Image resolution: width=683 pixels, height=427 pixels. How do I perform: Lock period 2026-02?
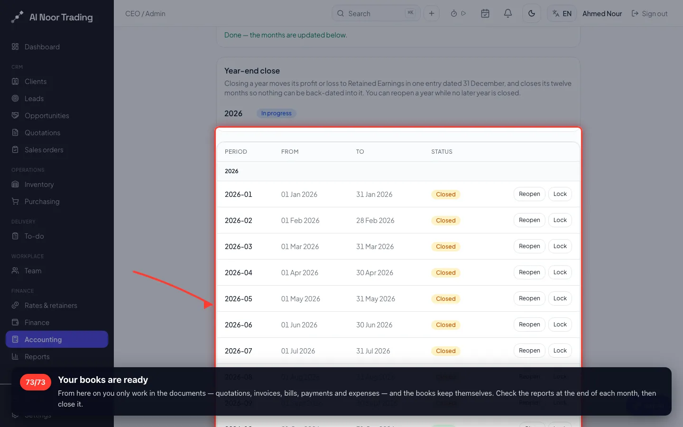click(560, 220)
